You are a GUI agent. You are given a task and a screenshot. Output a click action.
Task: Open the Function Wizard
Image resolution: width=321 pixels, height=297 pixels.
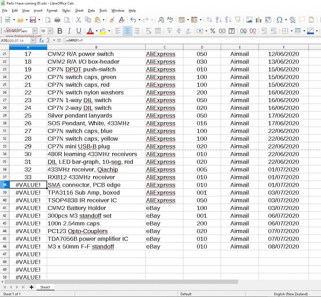click(41, 40)
